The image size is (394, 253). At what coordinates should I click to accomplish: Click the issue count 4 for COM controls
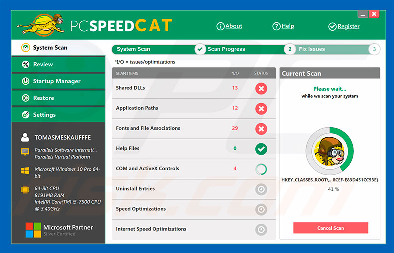[235, 168]
